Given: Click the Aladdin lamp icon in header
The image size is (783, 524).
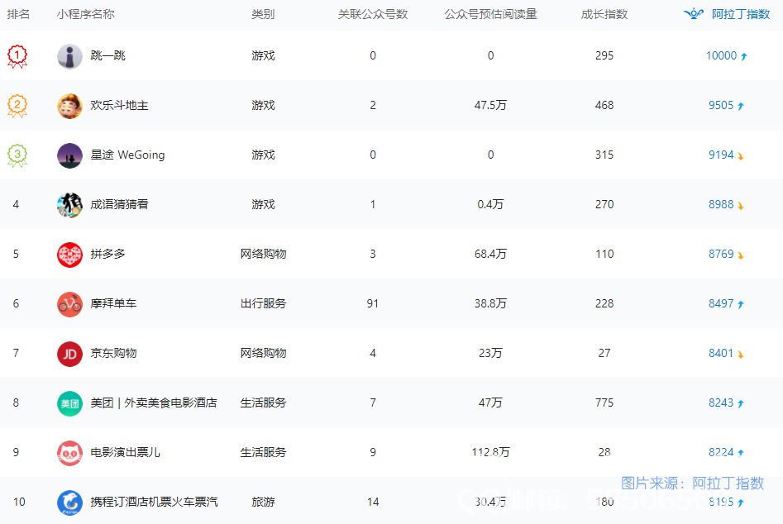Looking at the screenshot, I should 694,14.
